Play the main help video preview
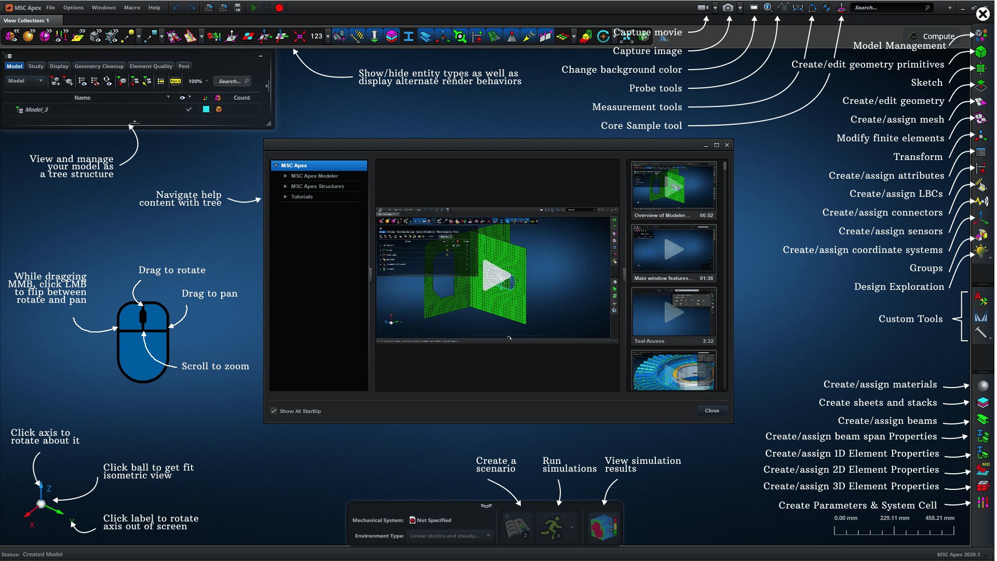Screen dimensions: 997x561 (496, 275)
